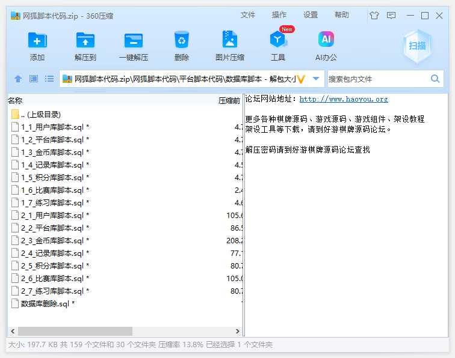Open the skin (shirt) icon in title bar
The image size is (455, 358).
pos(374,15)
